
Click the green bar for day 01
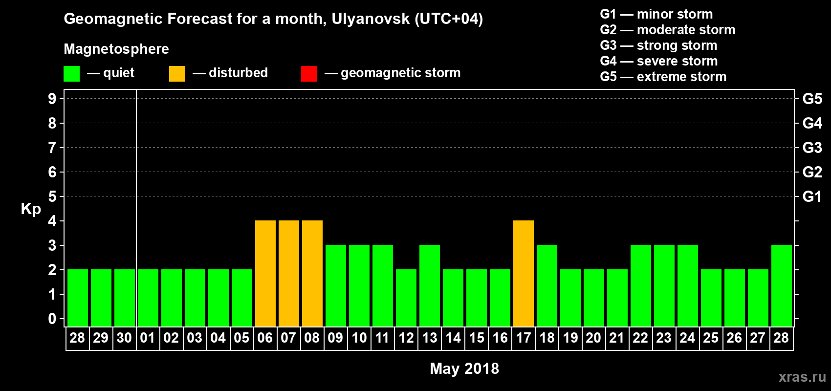[x=148, y=298]
